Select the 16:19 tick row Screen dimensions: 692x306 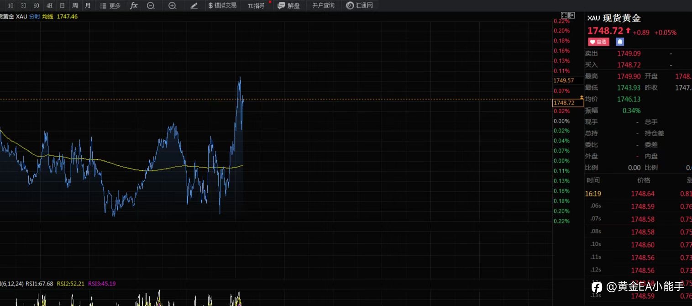click(x=638, y=194)
